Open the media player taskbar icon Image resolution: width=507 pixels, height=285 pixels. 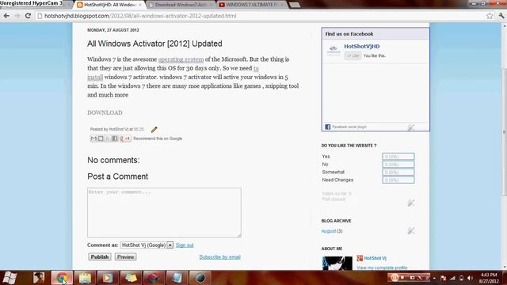pyautogui.click(x=108, y=278)
